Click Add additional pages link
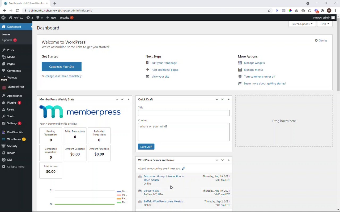The height and width of the screenshot is (212, 340). tap(165, 70)
